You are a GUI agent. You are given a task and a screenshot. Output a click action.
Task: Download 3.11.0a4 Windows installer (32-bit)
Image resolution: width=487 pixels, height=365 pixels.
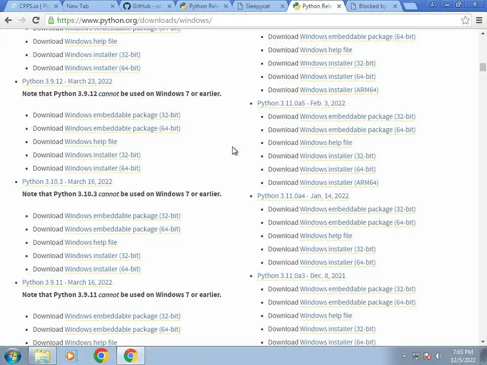point(338,249)
